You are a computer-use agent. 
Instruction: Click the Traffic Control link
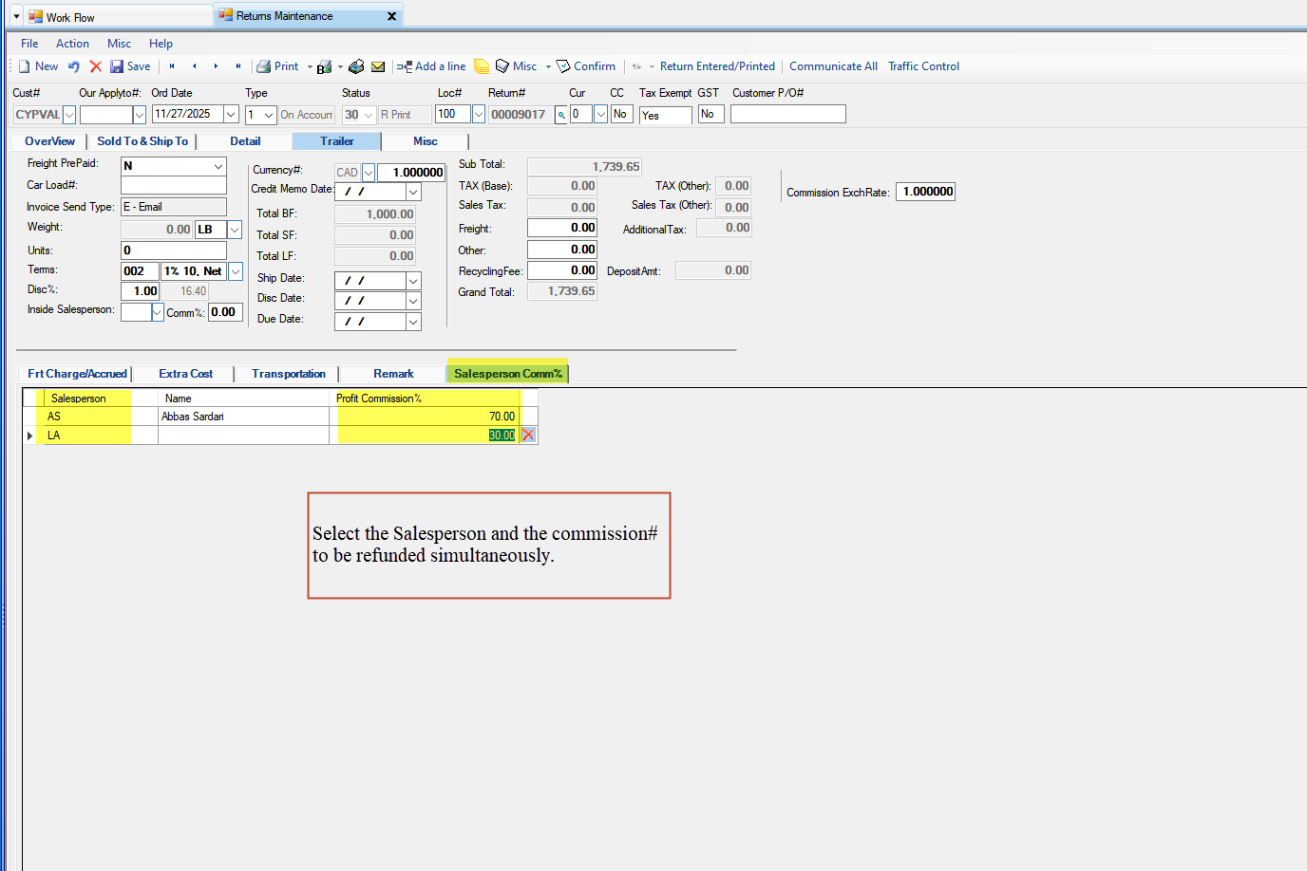pyautogui.click(x=923, y=66)
